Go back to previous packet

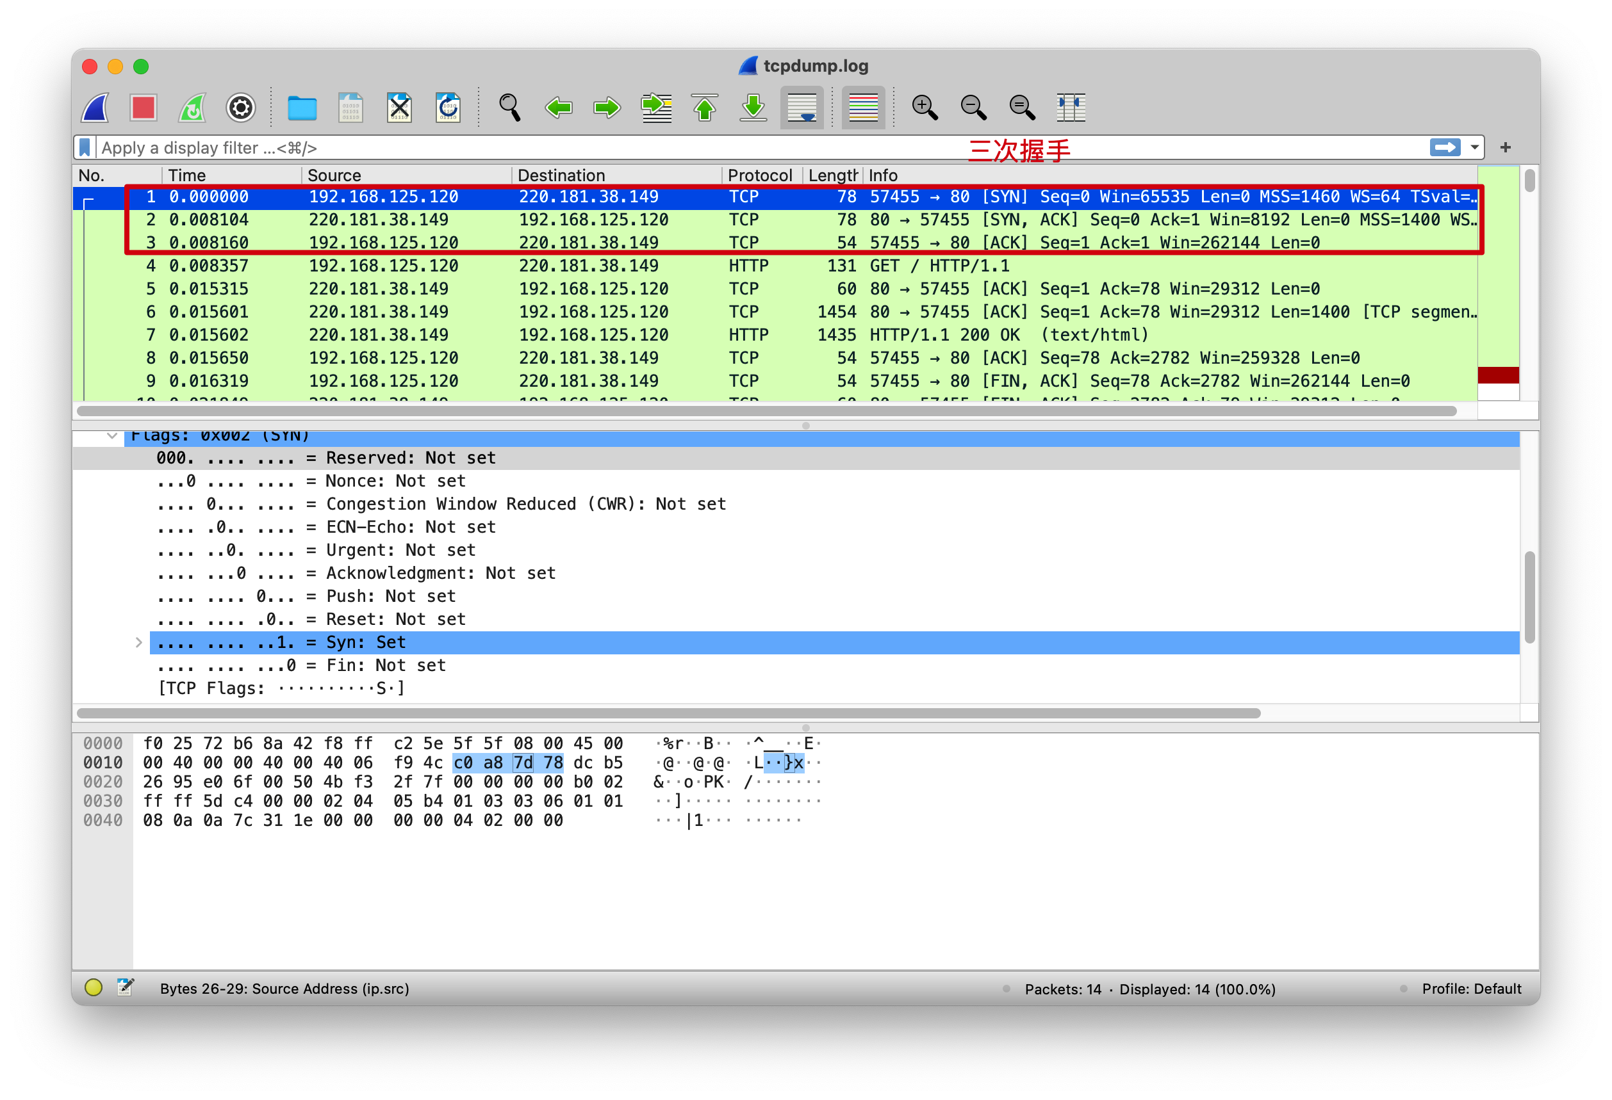coord(559,108)
